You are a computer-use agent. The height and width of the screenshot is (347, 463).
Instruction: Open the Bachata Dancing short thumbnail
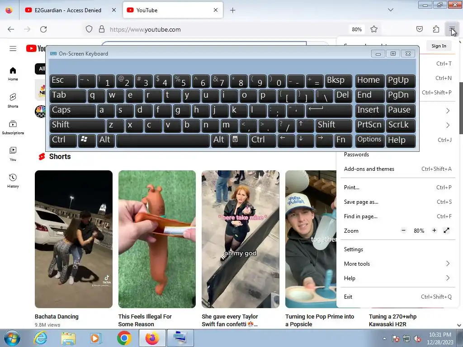click(x=74, y=239)
